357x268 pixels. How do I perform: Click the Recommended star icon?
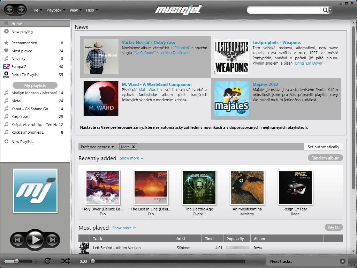(x=6, y=43)
